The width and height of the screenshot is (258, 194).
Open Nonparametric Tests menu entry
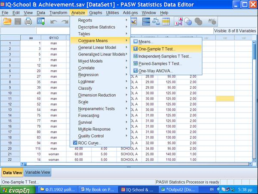(x=100, y=109)
